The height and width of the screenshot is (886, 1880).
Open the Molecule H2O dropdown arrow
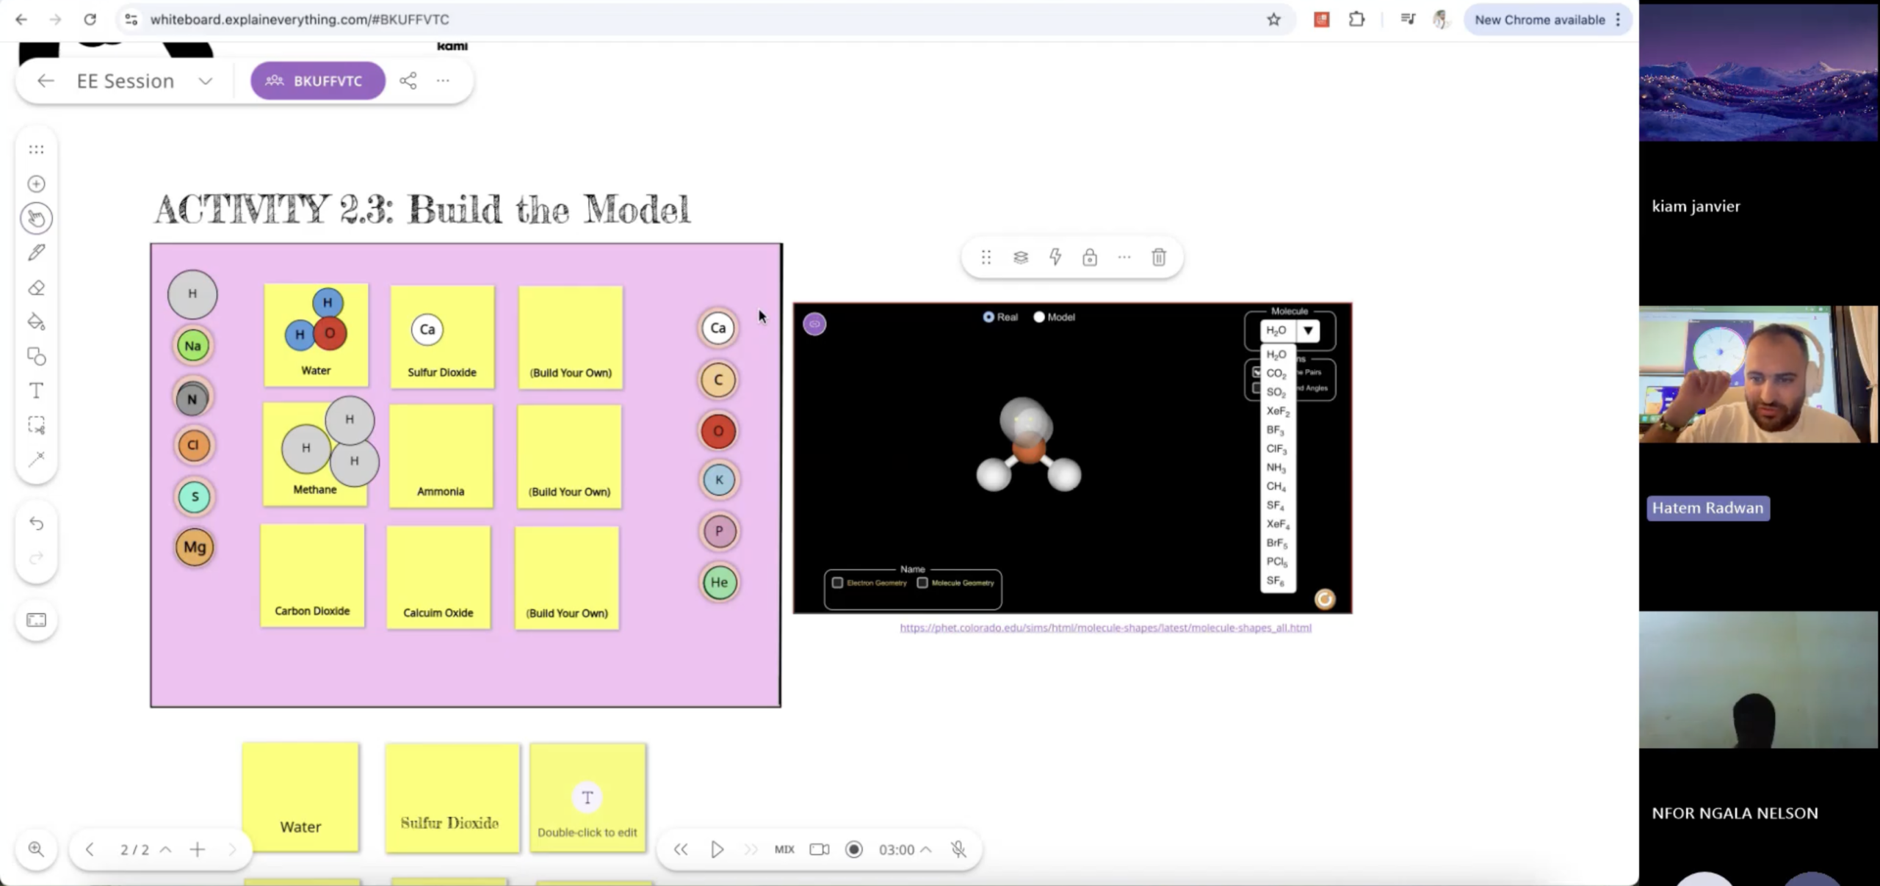click(1308, 331)
